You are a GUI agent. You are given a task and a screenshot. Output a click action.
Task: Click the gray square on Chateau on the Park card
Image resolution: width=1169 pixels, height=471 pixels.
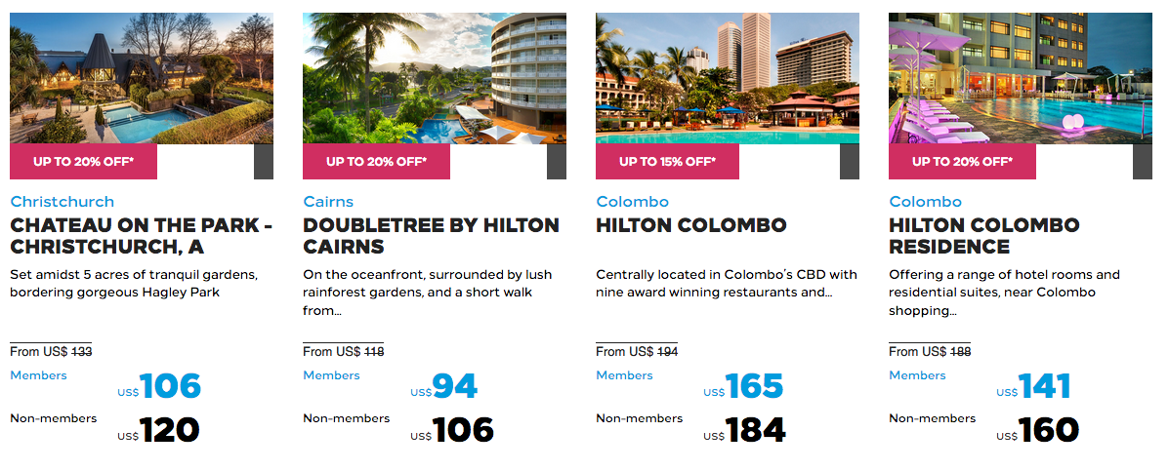pos(264,162)
